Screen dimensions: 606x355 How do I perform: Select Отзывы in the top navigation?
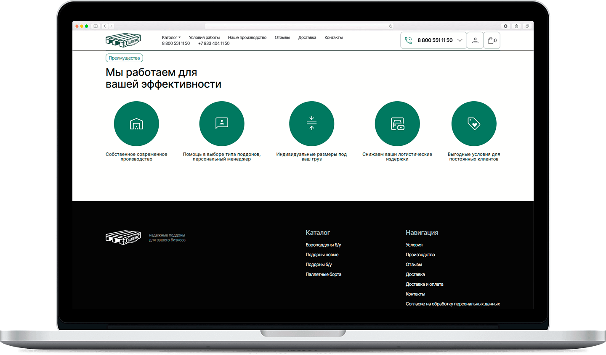282,37
